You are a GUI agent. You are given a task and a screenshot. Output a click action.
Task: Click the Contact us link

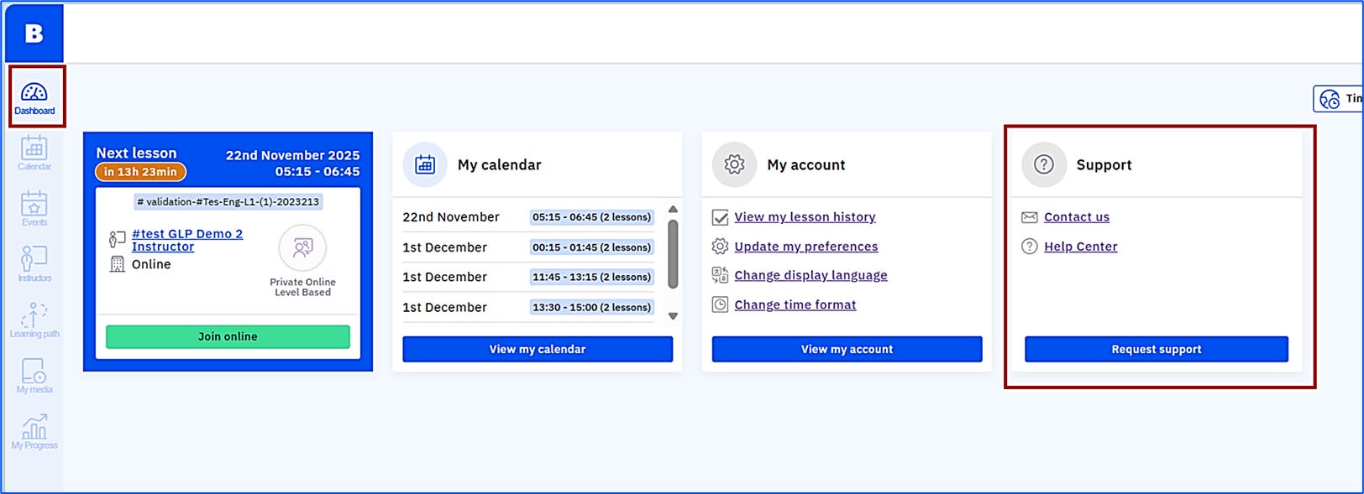(1076, 217)
